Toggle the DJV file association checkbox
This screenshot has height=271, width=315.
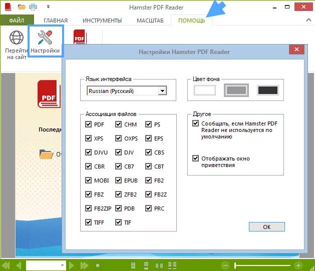[x=119, y=152]
